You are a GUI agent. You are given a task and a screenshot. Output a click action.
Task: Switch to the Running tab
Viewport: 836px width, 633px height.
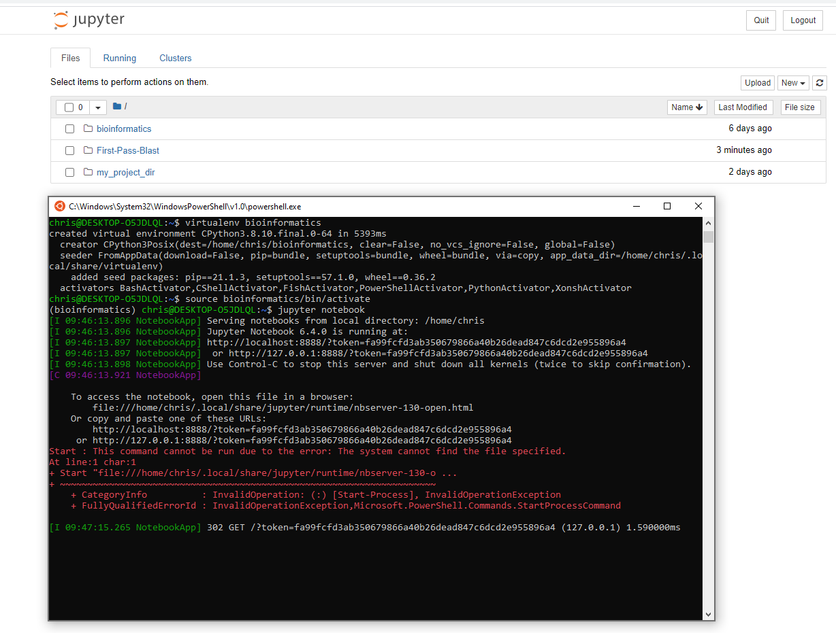point(120,58)
